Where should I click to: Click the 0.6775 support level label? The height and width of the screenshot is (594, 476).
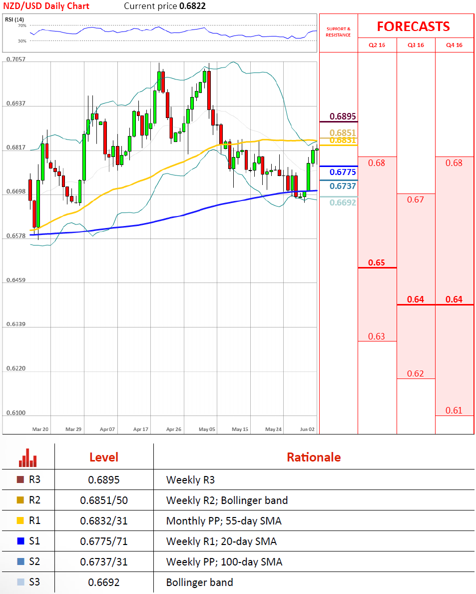tap(343, 172)
